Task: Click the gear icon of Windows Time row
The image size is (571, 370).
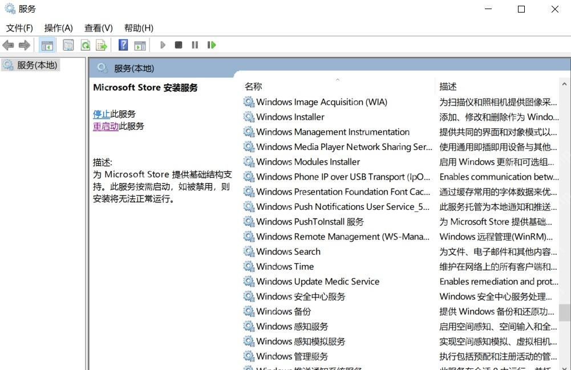Action: [x=249, y=266]
